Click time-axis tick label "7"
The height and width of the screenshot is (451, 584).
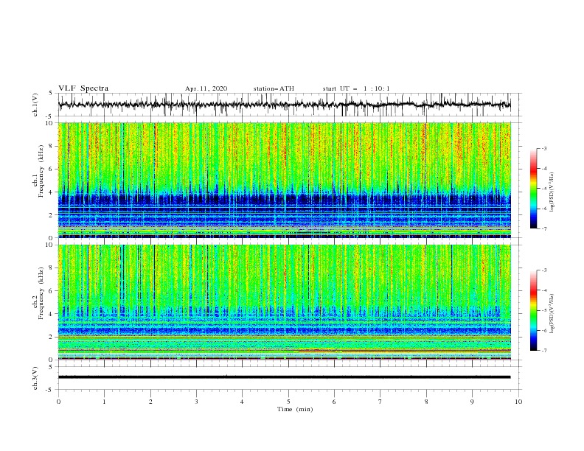(380, 402)
